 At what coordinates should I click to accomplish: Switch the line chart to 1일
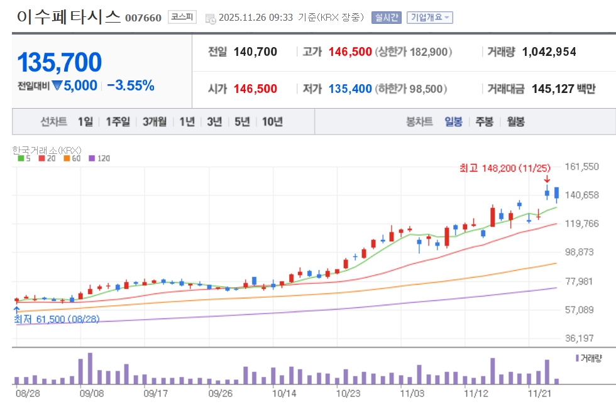85,122
